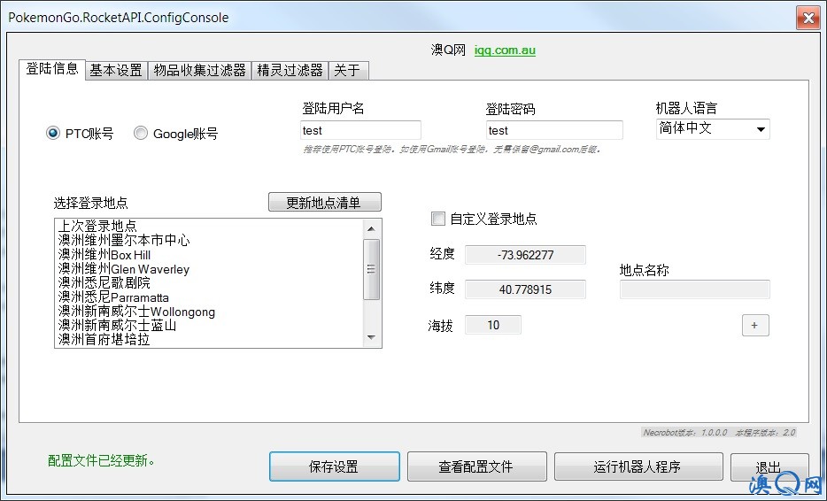Viewport: 827px width, 501px height.
Task: Click the 退出 button
Action: 769,466
